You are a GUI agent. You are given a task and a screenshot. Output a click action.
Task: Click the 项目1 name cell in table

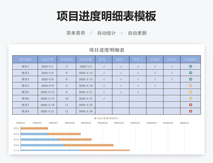(25, 66)
